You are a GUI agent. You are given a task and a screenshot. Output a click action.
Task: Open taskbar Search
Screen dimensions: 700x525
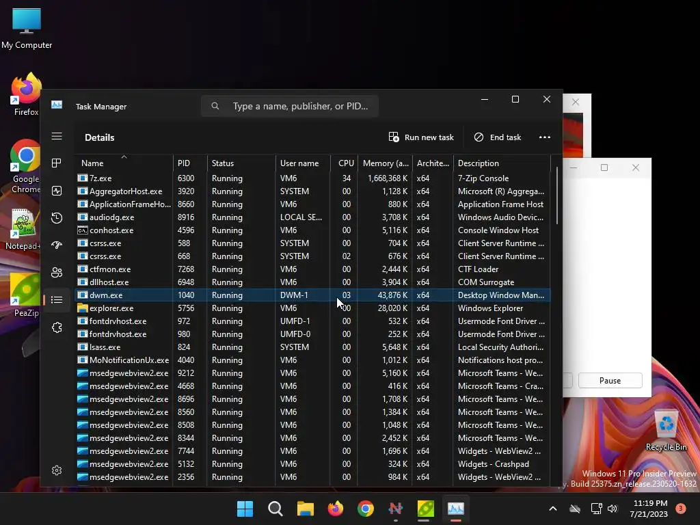click(275, 509)
